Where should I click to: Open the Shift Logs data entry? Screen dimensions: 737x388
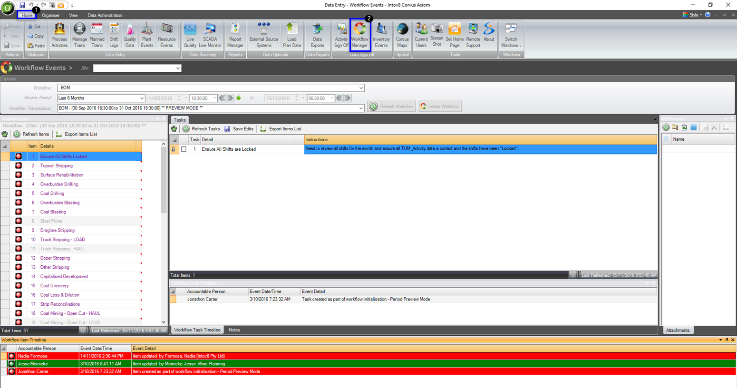click(x=114, y=35)
